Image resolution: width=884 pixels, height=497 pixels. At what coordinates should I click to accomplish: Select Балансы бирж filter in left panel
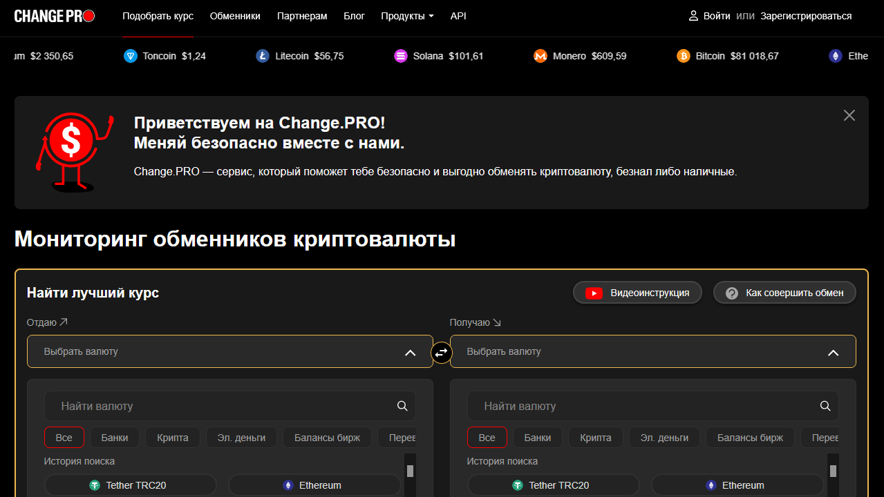(x=327, y=438)
